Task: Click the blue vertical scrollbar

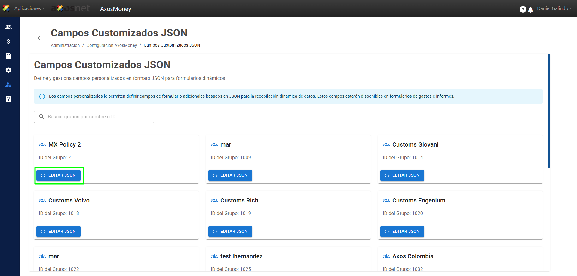Action: (548, 111)
